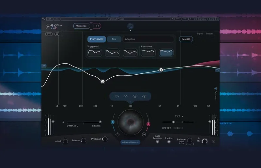The image size is (261, 168).
Task: Click the pink arc handle right of orb
Action: point(148,124)
